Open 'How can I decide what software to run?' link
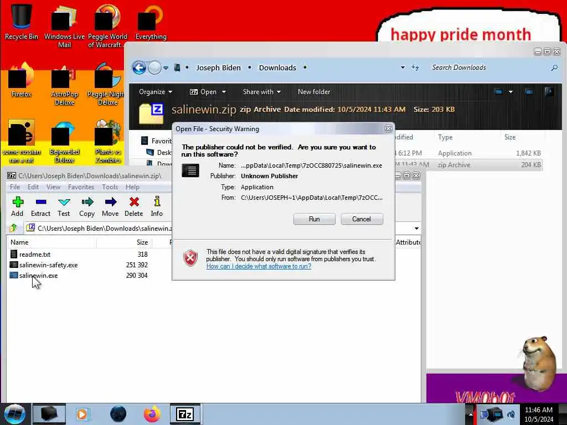This screenshot has width=567, height=425. point(259,266)
